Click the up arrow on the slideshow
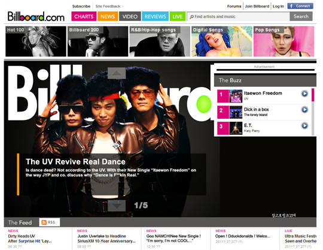This screenshot has width=323, height=250. point(117,73)
